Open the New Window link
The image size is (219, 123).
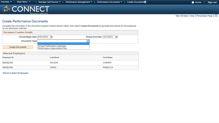[x=182, y=16]
